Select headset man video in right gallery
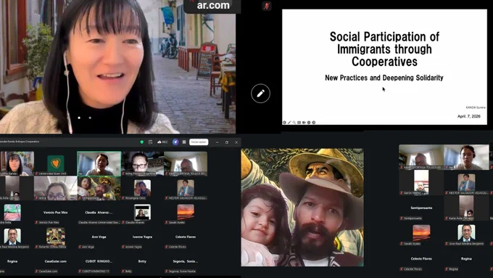 [466, 157]
